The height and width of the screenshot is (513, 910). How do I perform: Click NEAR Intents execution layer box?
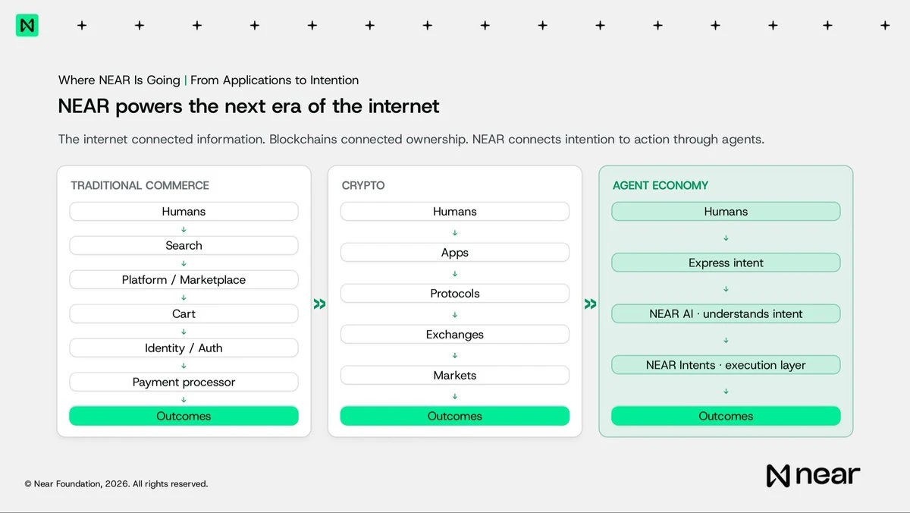coord(726,365)
